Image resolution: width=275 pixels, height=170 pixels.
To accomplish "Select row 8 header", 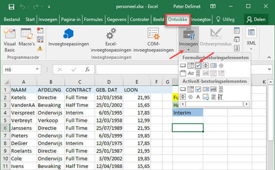I will tap(5, 143).
